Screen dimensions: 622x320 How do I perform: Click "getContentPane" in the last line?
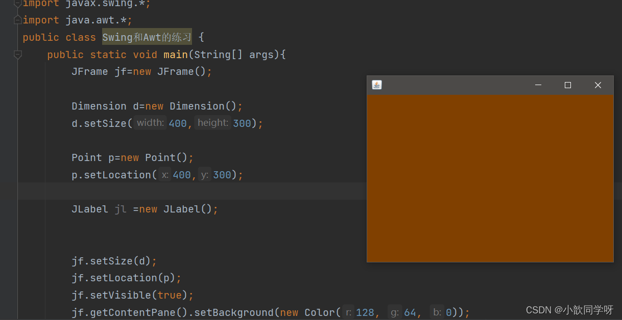133,312
